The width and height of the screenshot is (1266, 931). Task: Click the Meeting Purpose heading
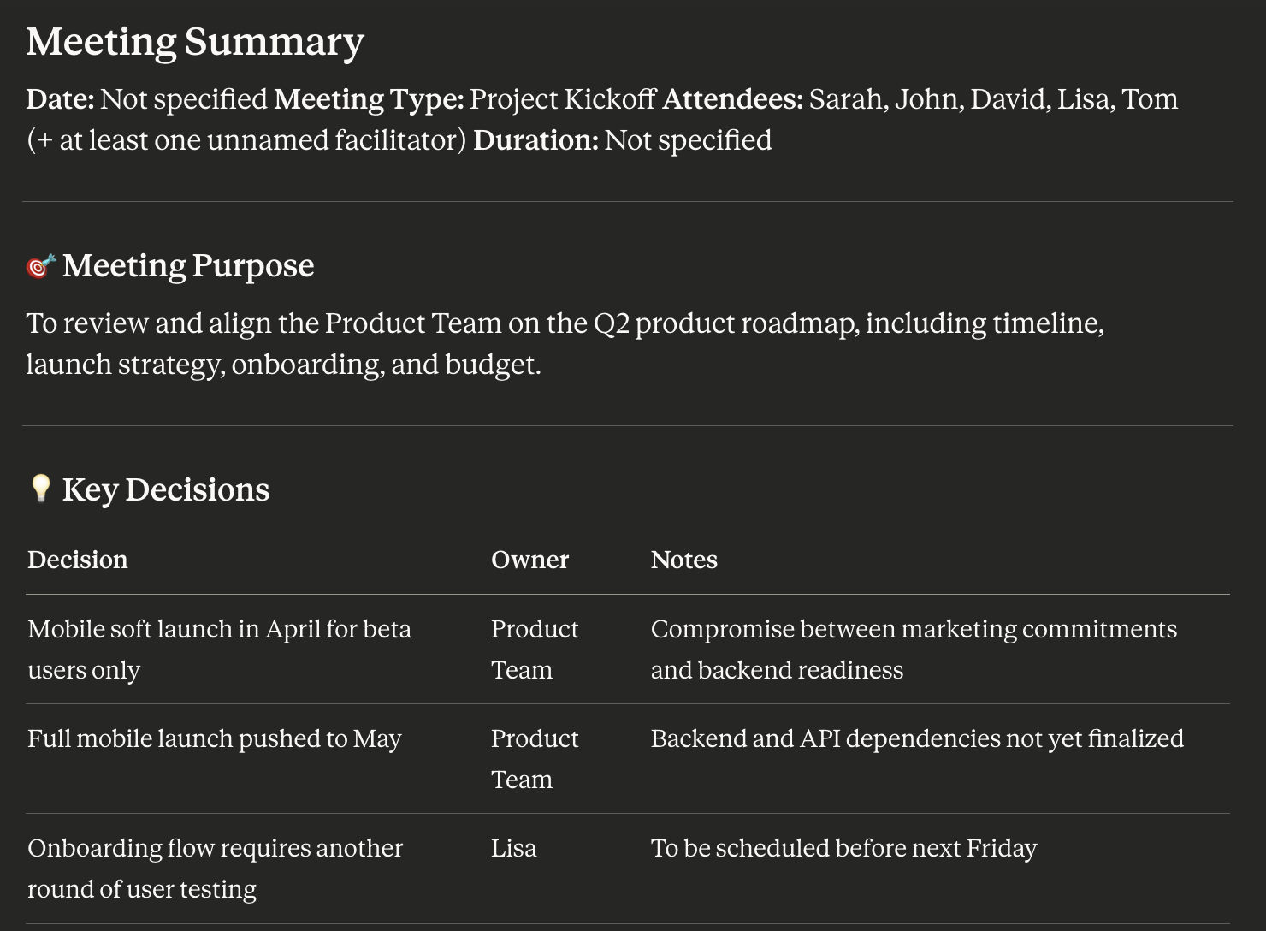tap(188, 265)
